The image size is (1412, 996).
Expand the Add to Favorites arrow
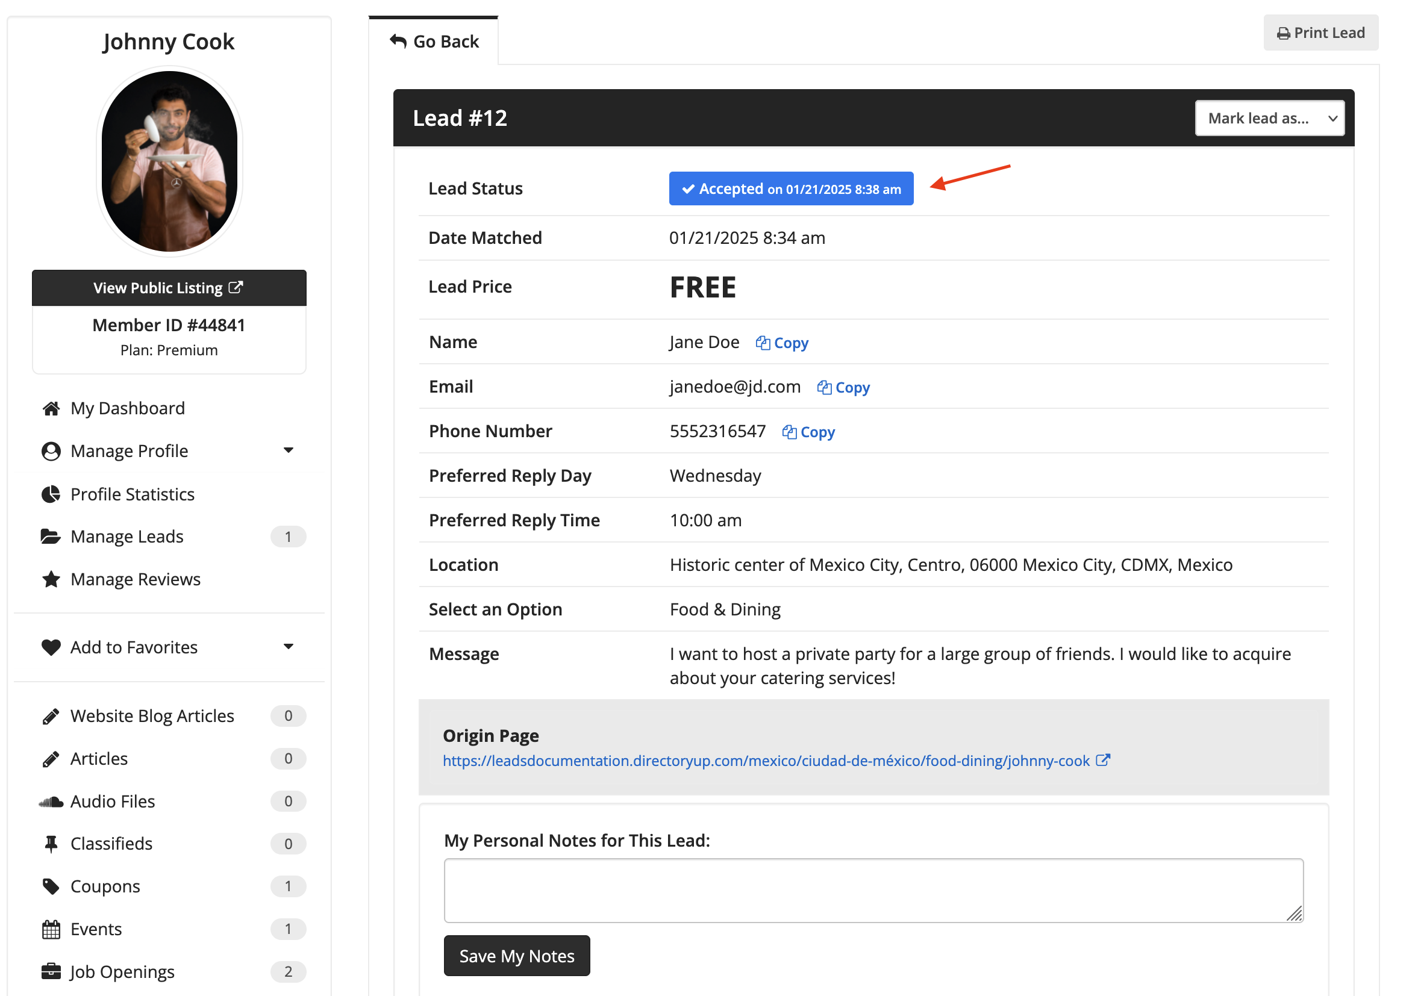click(289, 647)
